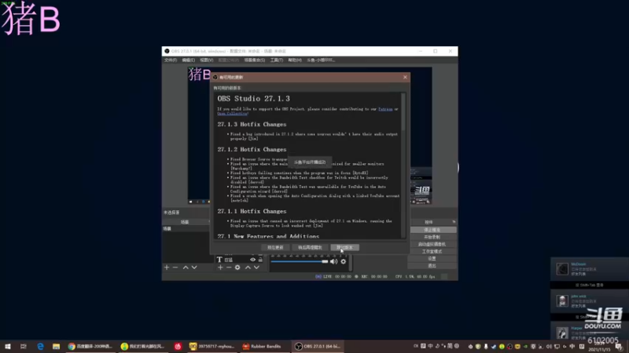Click the Remind Me Later button
Image resolution: width=629 pixels, height=353 pixels.
[310, 247]
